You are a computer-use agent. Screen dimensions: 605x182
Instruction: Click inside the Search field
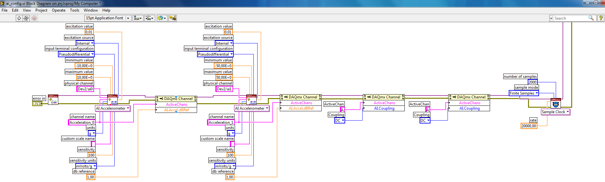pyautogui.click(x=570, y=18)
